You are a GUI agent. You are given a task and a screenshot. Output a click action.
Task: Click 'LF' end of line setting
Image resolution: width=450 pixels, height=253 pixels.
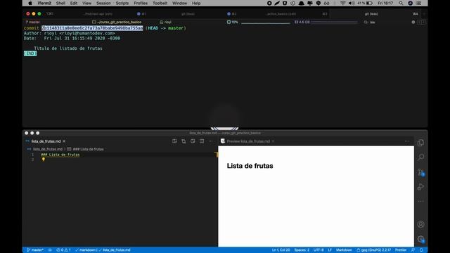(x=330, y=250)
